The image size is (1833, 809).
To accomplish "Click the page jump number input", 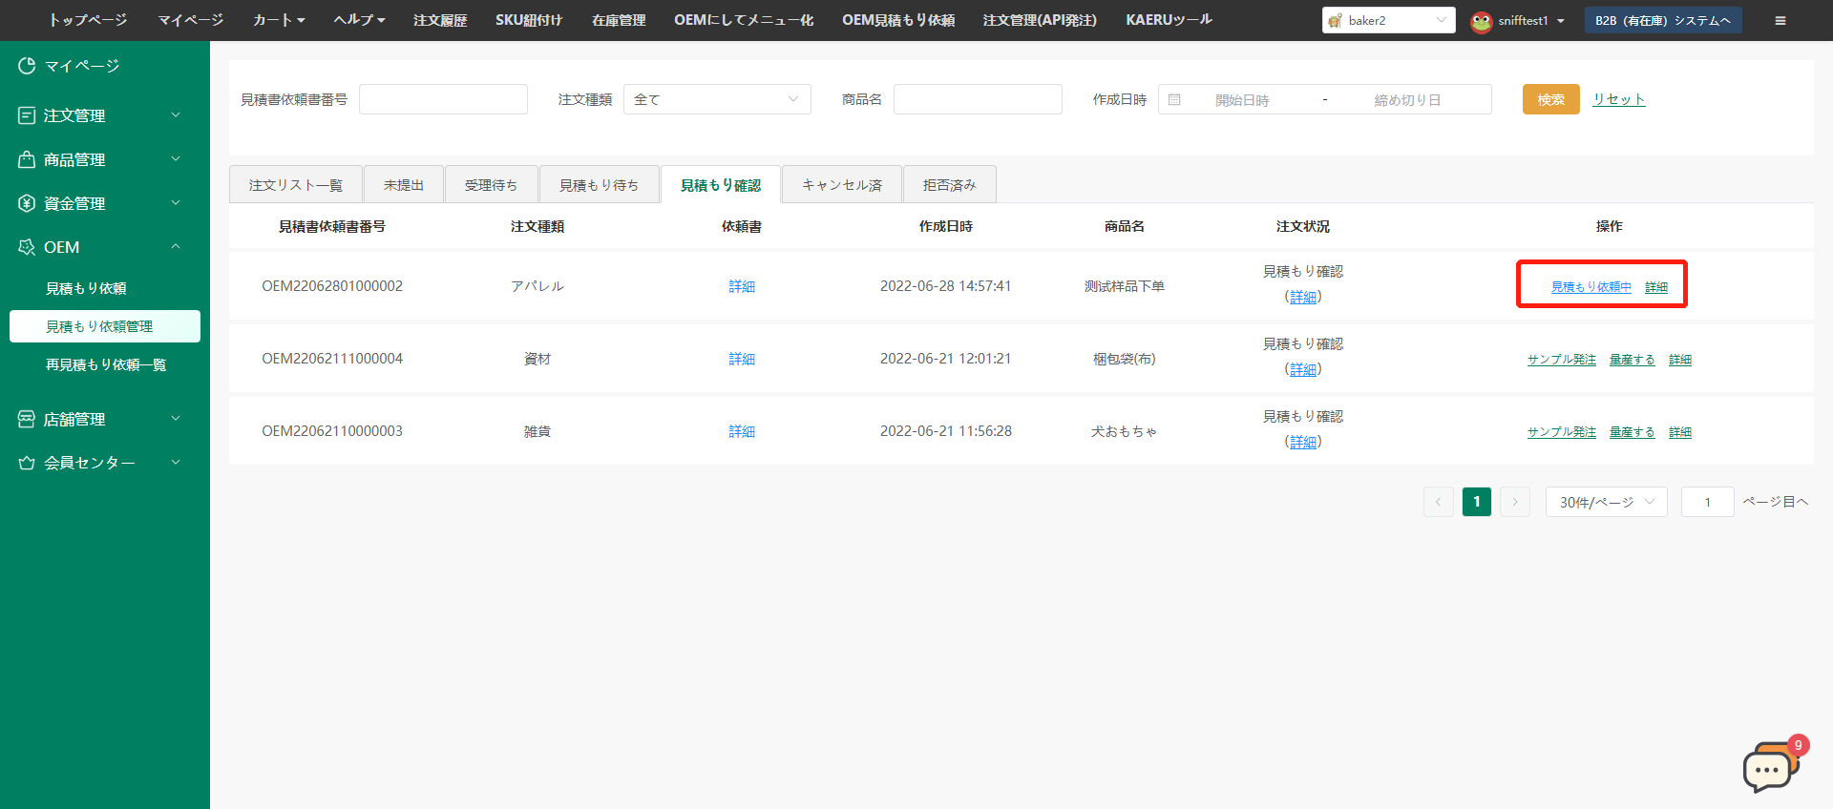I will 1707,502.
